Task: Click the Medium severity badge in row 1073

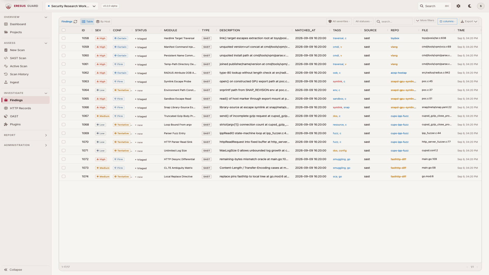Action: point(103,168)
